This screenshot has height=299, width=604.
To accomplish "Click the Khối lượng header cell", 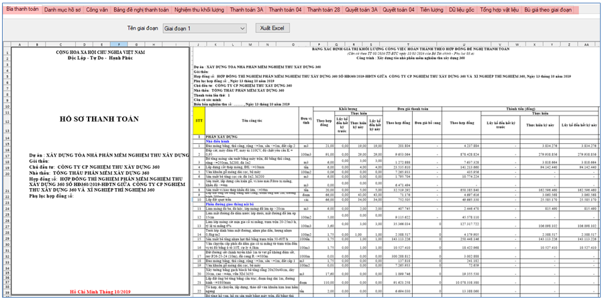I will 348,109.
